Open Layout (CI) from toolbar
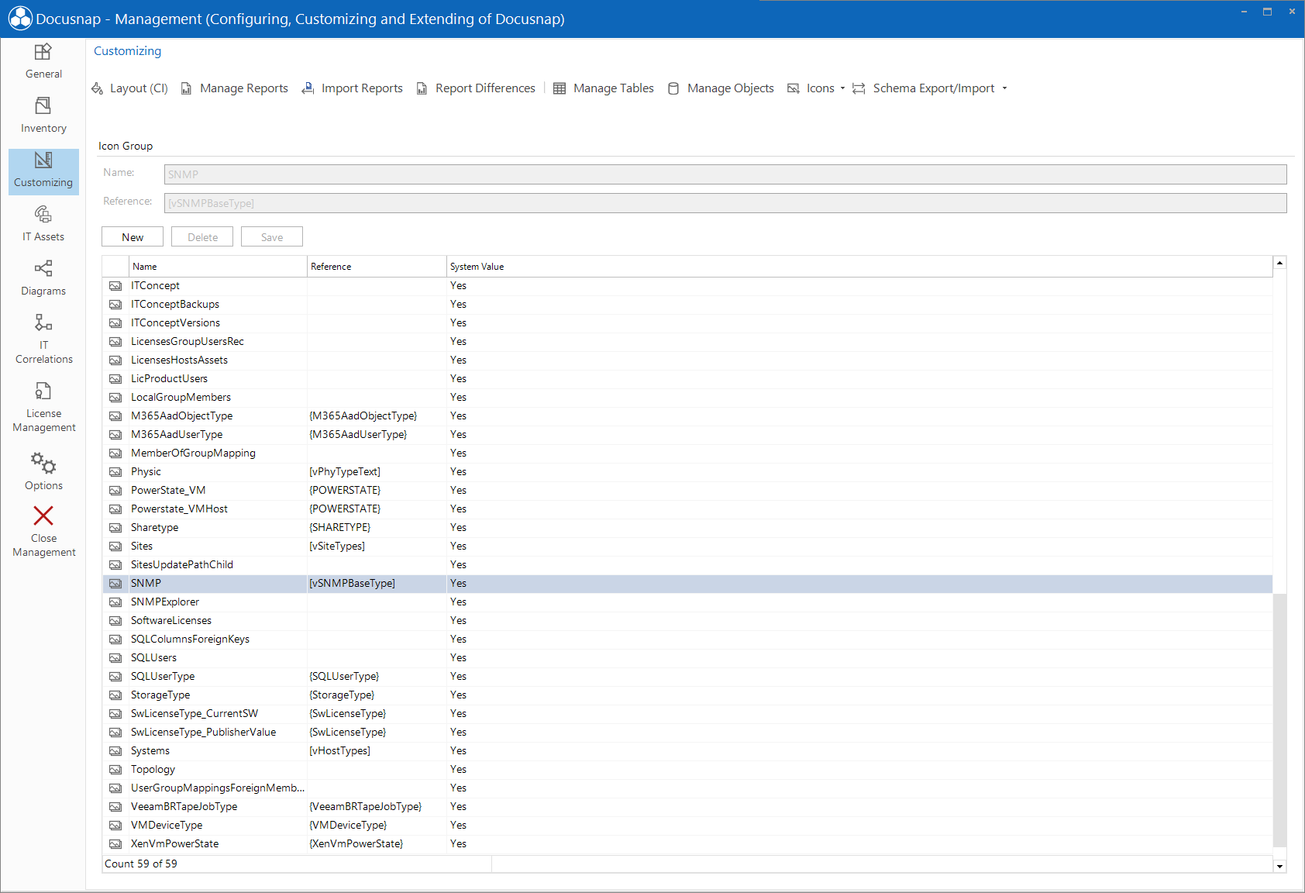The image size is (1305, 893). [x=129, y=88]
